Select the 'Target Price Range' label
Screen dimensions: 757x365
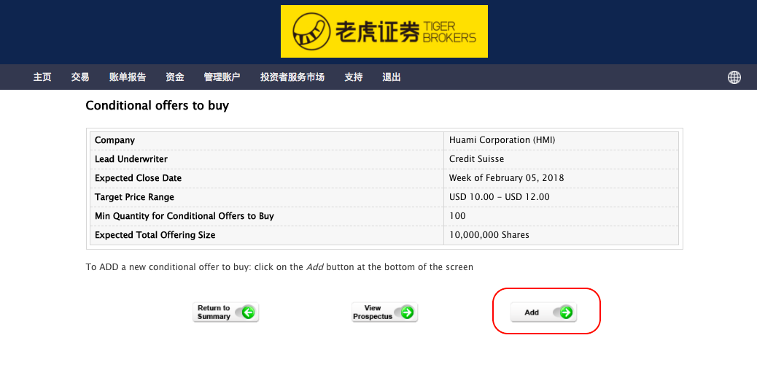click(x=134, y=197)
